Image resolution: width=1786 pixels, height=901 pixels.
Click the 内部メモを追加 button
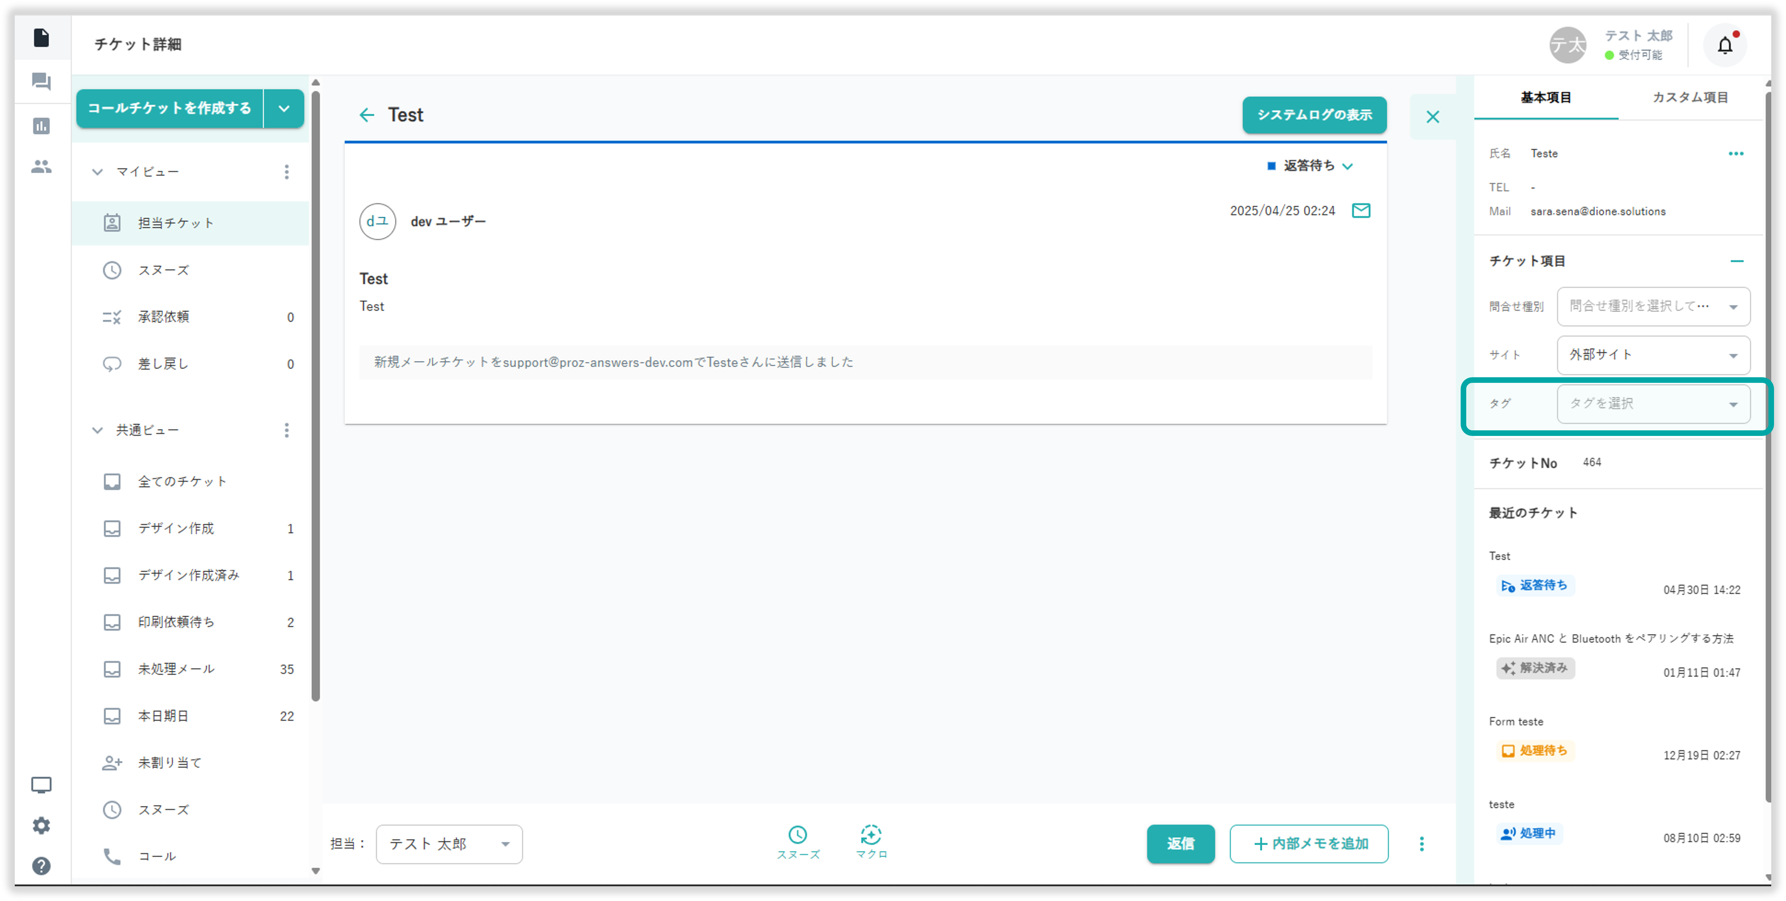tap(1308, 844)
